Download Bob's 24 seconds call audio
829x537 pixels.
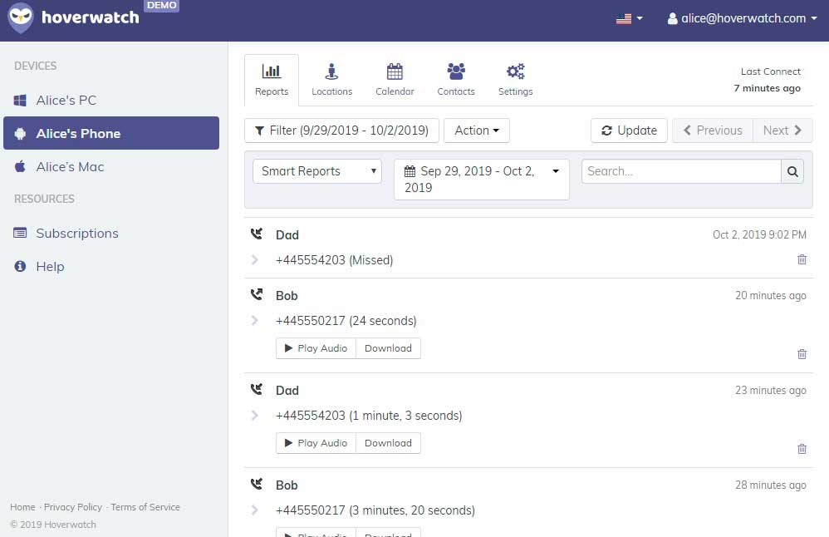pyautogui.click(x=388, y=348)
